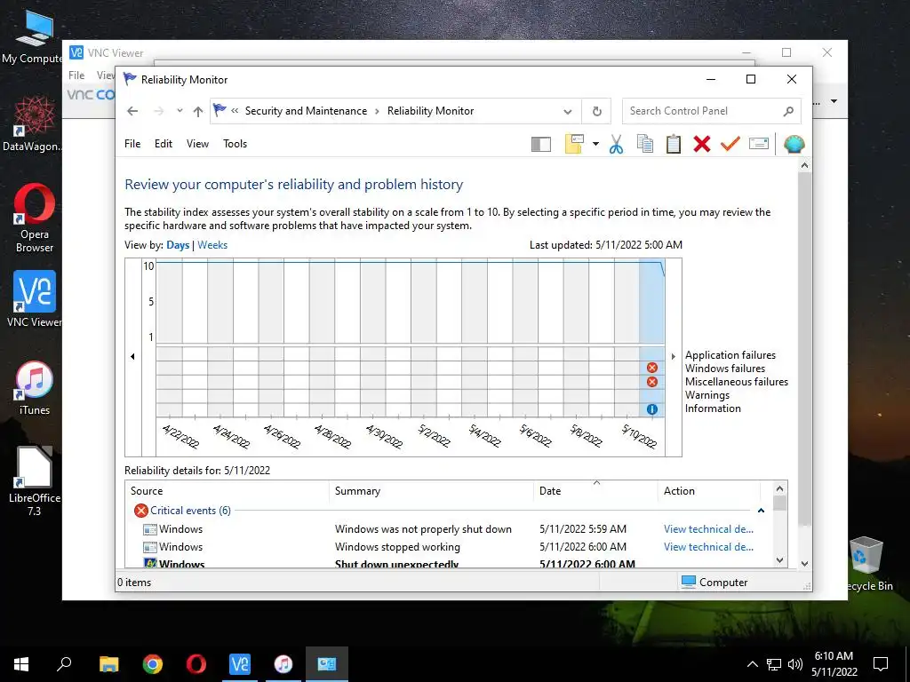Viewport: 910px width, 682px height.
Task: Click the shell globe toolbar icon
Action: [794, 144]
